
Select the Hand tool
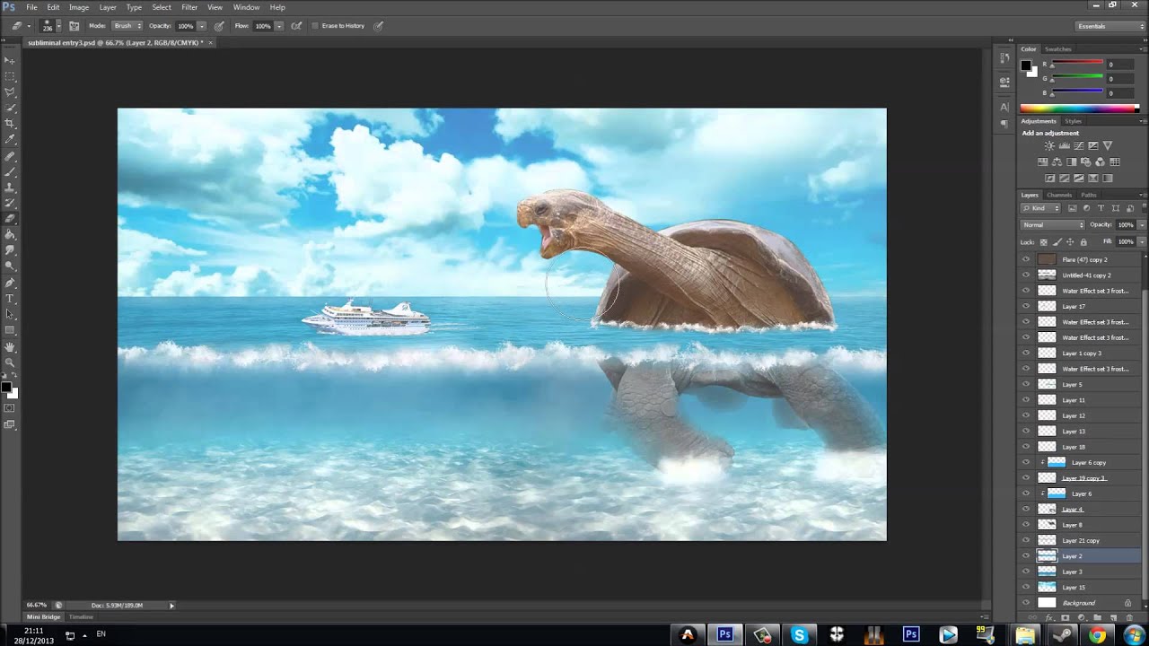point(10,347)
